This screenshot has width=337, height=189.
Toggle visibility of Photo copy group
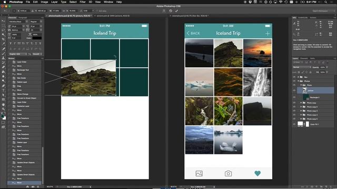pyautogui.click(x=294, y=103)
